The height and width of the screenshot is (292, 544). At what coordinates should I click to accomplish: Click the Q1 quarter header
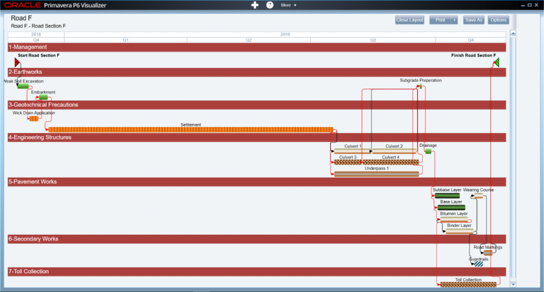click(125, 40)
